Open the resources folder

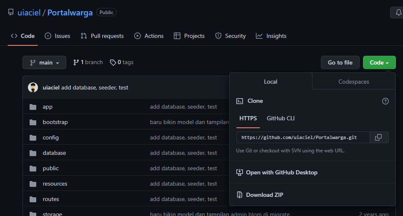[x=55, y=184]
